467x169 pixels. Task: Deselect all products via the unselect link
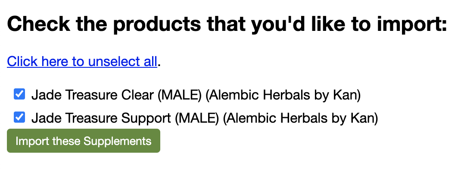click(82, 61)
